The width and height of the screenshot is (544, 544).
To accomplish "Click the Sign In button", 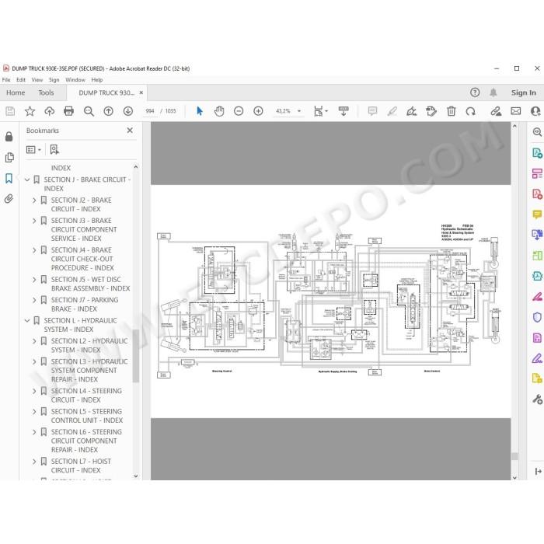I will point(523,92).
